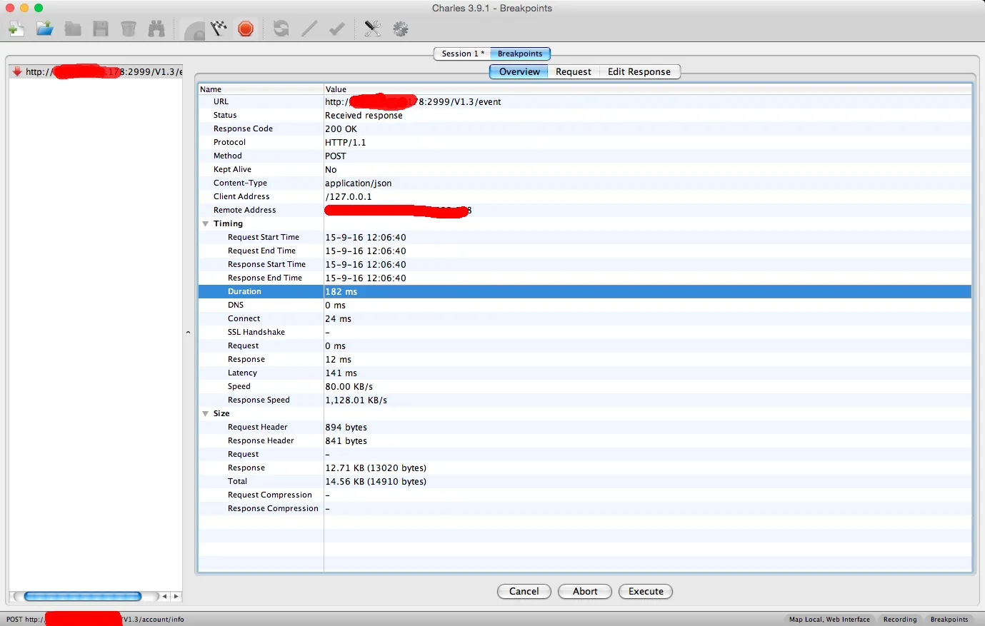Click Map Local, Web Interface status button
This screenshot has height=626, width=985.
pos(829,620)
